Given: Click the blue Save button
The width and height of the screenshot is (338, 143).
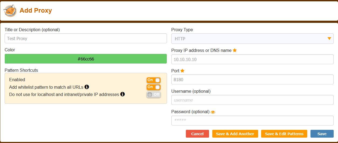Looking at the screenshot, I should [x=322, y=134].
